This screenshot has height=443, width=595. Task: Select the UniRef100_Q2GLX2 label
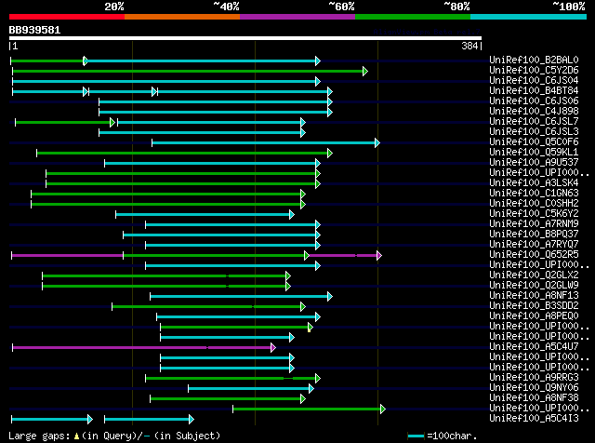[534, 275]
